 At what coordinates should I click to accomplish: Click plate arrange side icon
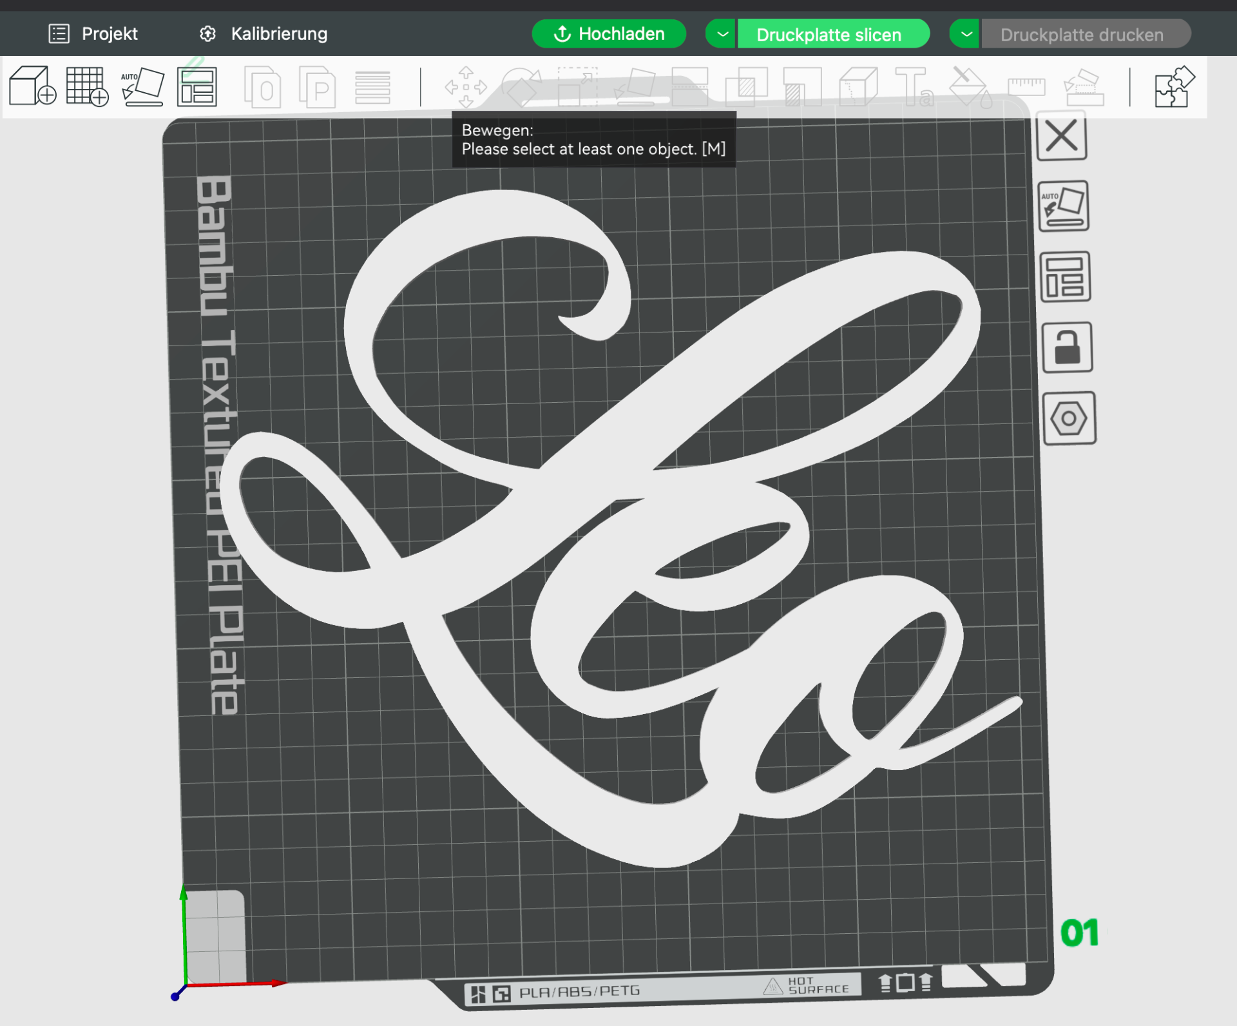coord(1065,277)
